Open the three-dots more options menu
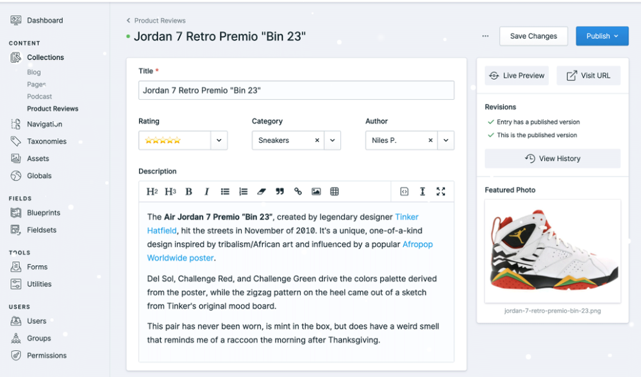 [x=485, y=36]
